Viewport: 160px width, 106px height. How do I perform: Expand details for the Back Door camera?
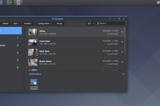pyautogui.click(x=122, y=52)
